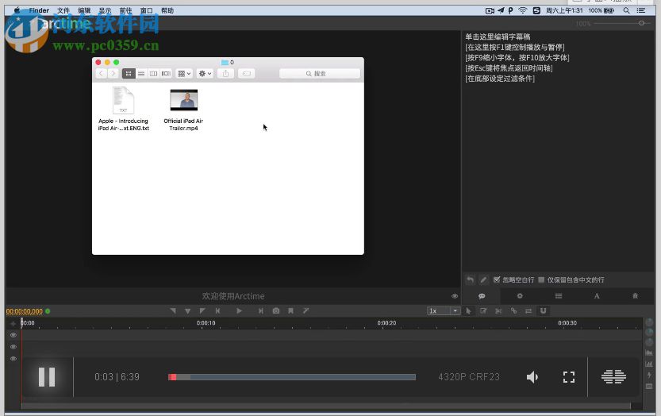Jump to previous frame with skip-back icon
This screenshot has width=661, height=416.
(217, 311)
